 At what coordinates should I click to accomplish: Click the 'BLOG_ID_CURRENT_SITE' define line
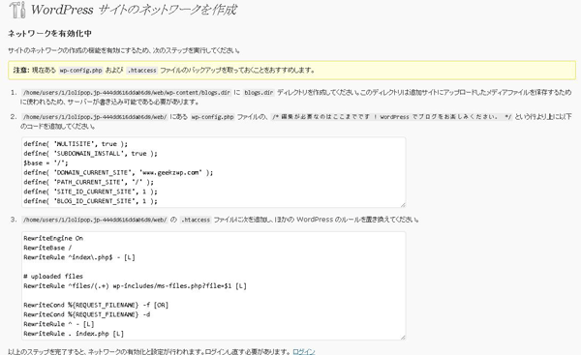pos(90,201)
